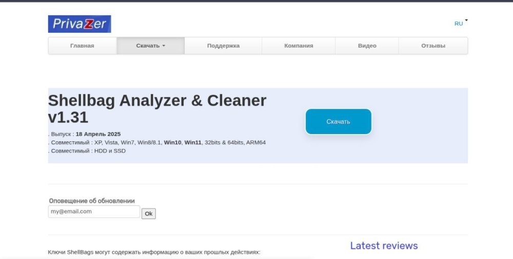Click the blue Скачать download button
This screenshot has width=513, height=259.
click(338, 121)
